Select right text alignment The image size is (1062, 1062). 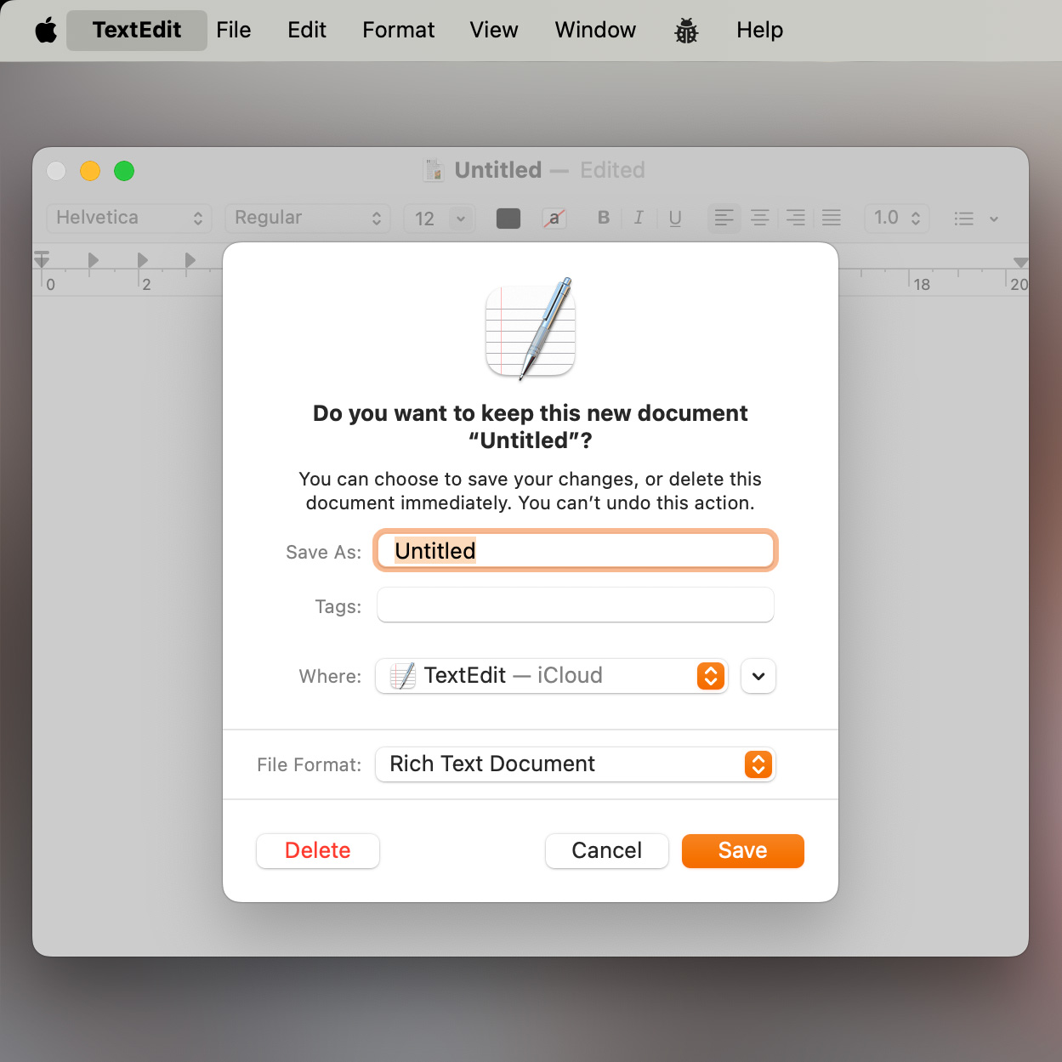click(x=795, y=218)
